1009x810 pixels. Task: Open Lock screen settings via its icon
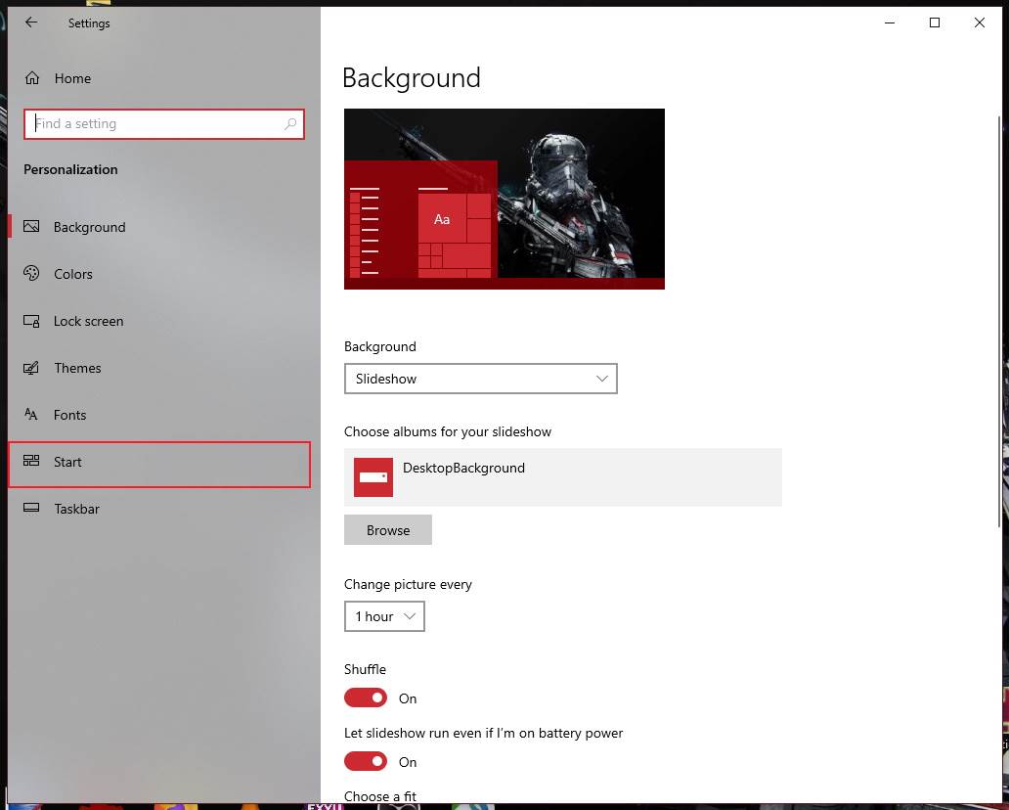coord(32,321)
